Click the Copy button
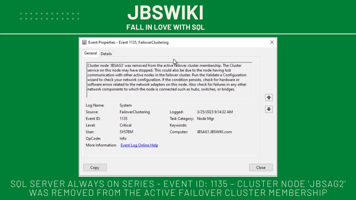The width and height of the screenshot is (356, 200). [95, 167]
